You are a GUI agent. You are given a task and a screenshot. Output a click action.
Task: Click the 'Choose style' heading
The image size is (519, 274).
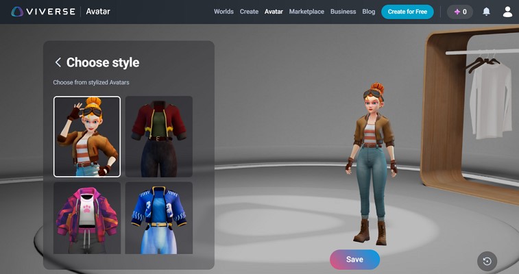(103, 62)
